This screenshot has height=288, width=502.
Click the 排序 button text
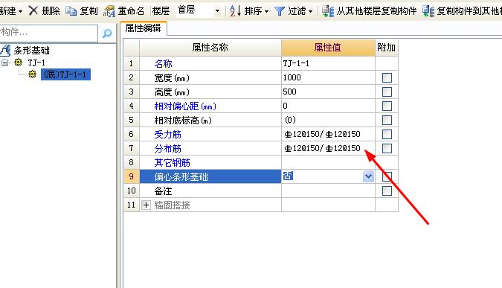click(x=254, y=11)
